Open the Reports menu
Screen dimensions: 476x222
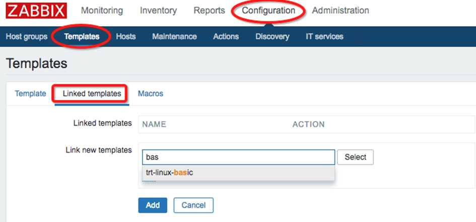pos(209,11)
